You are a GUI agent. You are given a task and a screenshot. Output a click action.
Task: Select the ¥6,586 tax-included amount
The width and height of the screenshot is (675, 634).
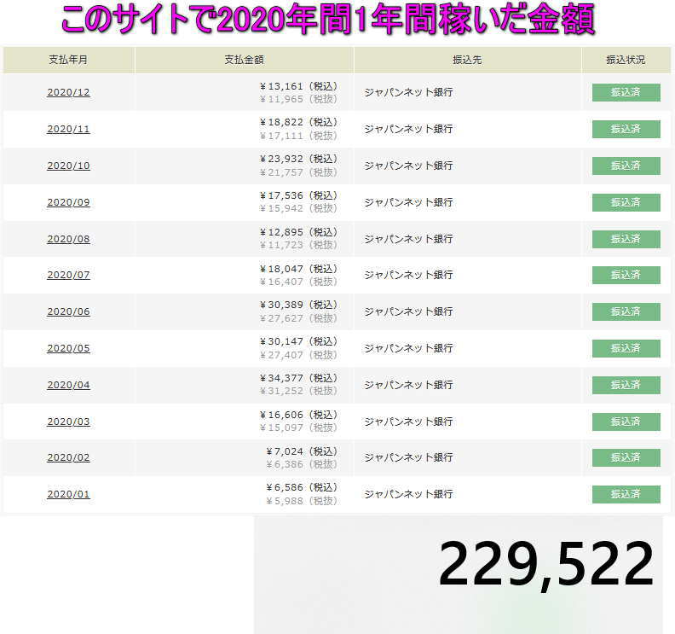302,487
